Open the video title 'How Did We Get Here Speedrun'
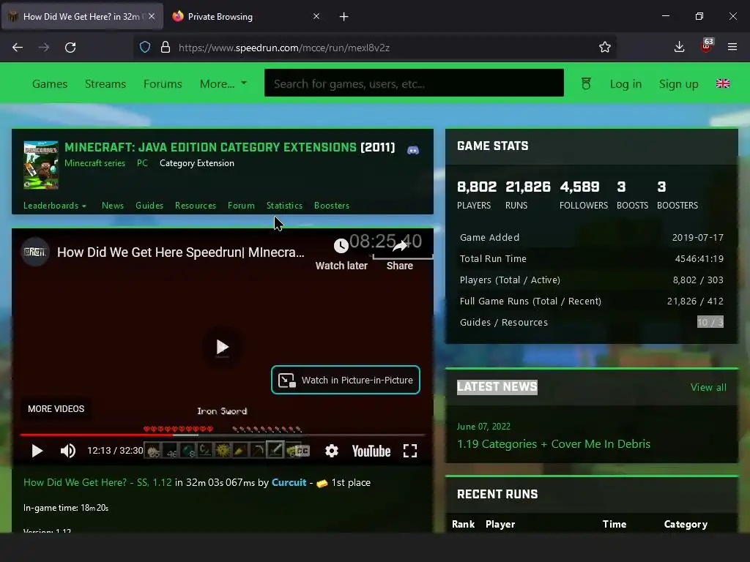Screen dimensions: 750x562 click(180, 252)
